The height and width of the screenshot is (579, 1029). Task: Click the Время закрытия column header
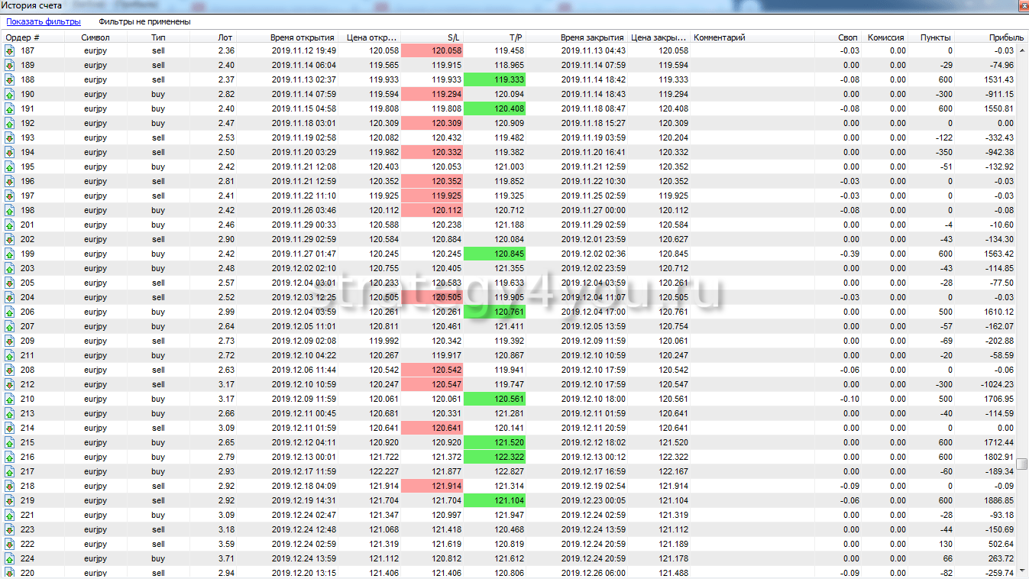click(592, 37)
